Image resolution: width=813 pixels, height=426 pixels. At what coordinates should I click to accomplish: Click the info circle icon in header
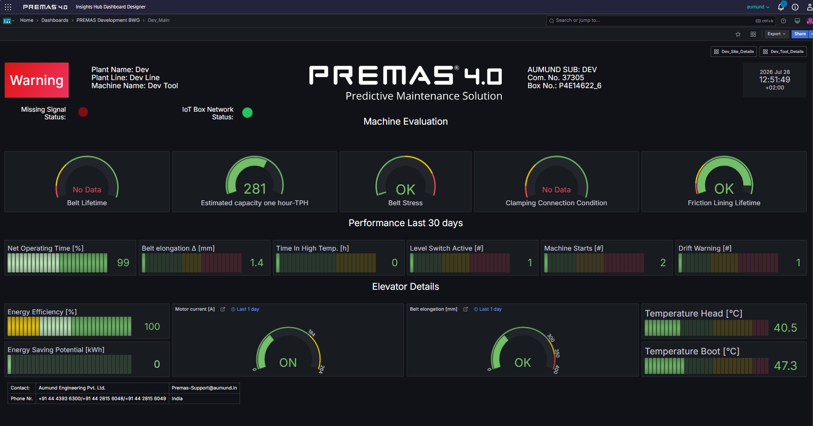click(795, 7)
